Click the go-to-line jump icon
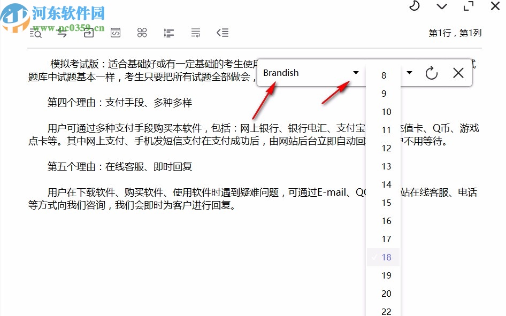Viewport: 506px width, 316px height. tap(89, 33)
